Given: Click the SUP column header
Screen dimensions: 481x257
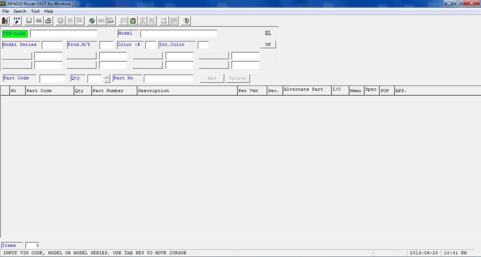Looking at the screenshot, I should point(386,91).
